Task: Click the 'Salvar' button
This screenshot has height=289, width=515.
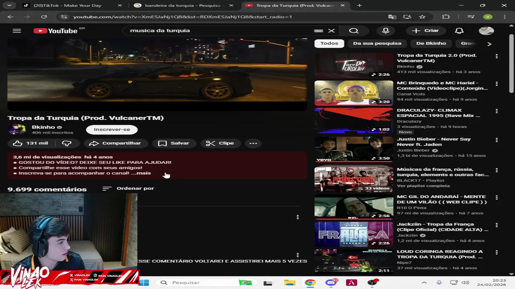Action: coord(174,143)
